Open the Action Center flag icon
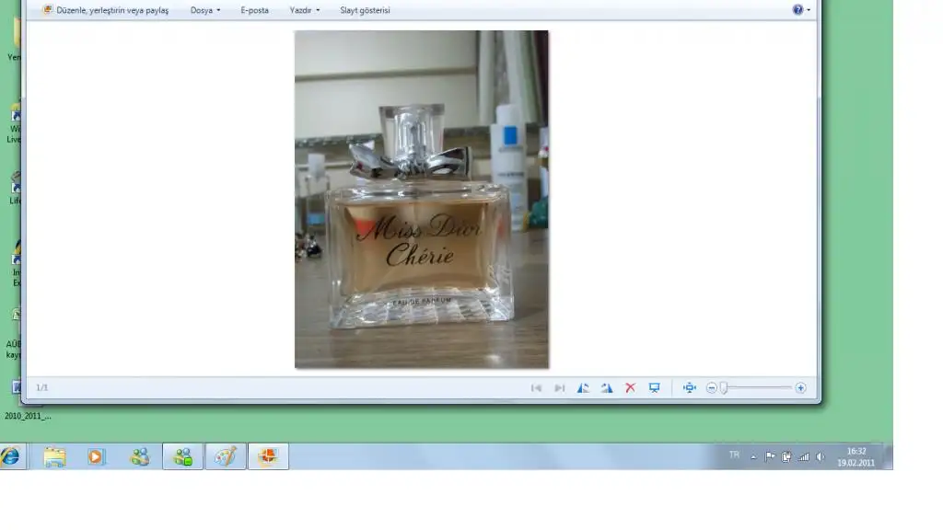The width and height of the screenshot is (943, 530). pyautogui.click(x=770, y=456)
